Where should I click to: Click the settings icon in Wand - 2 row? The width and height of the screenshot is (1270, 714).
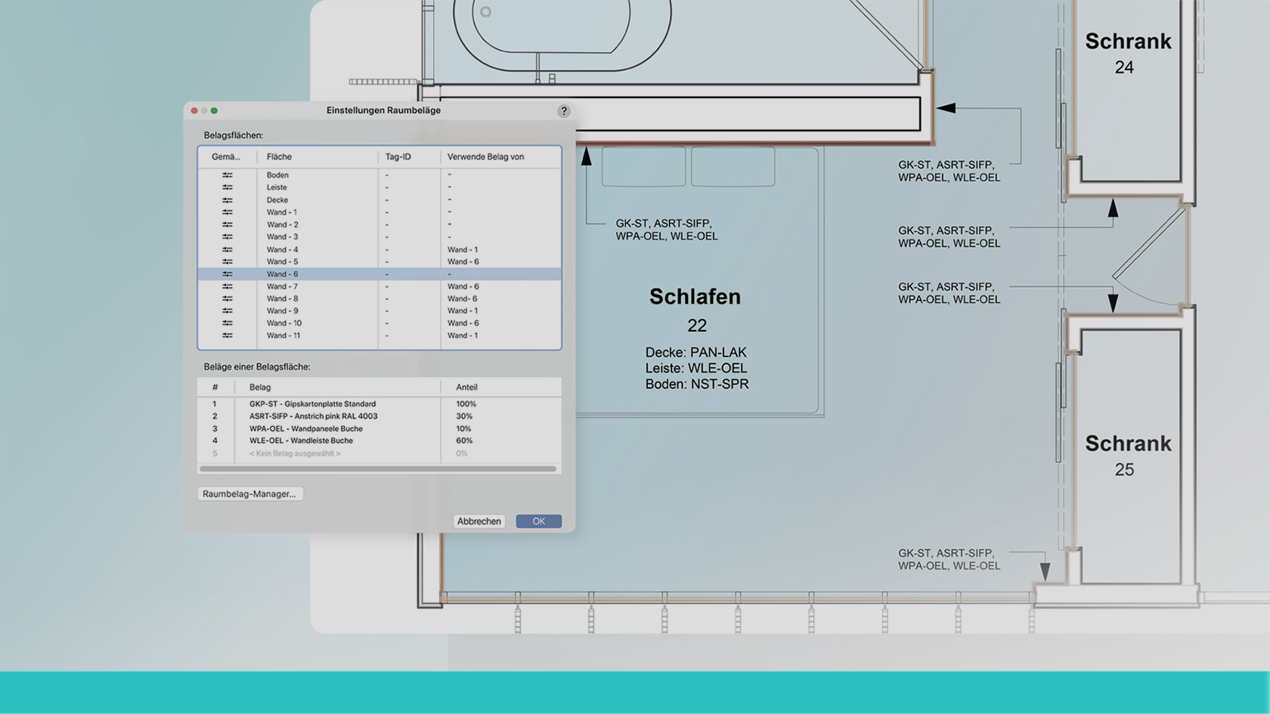click(x=228, y=224)
